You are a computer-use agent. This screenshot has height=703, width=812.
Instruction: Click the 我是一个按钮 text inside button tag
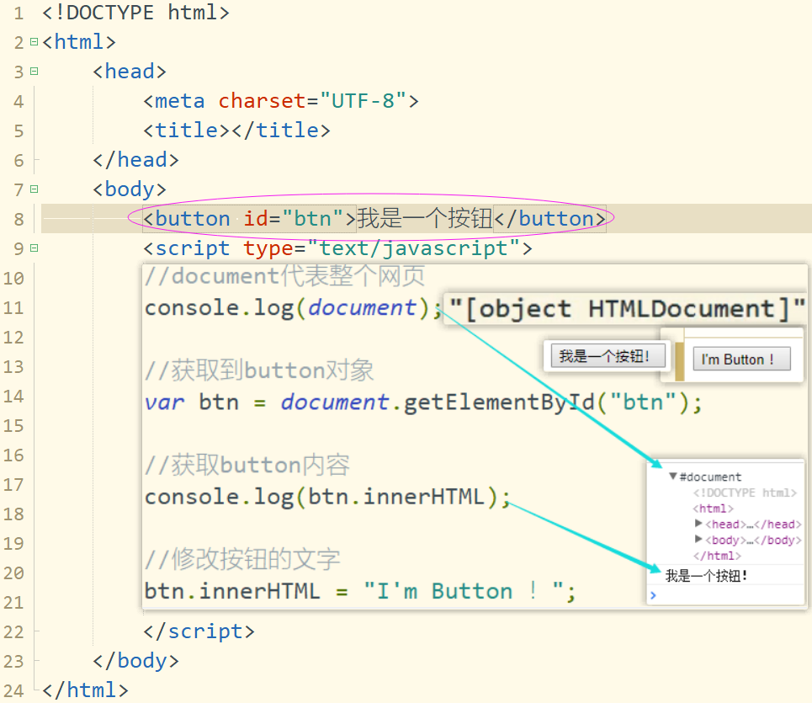(x=425, y=218)
